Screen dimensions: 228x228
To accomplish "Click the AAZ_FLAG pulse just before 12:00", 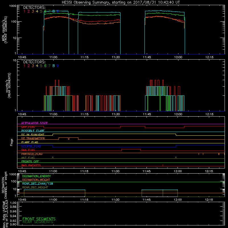I will (176, 158).
